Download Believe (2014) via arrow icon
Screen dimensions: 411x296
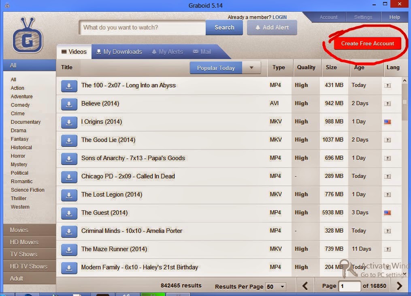[69, 104]
